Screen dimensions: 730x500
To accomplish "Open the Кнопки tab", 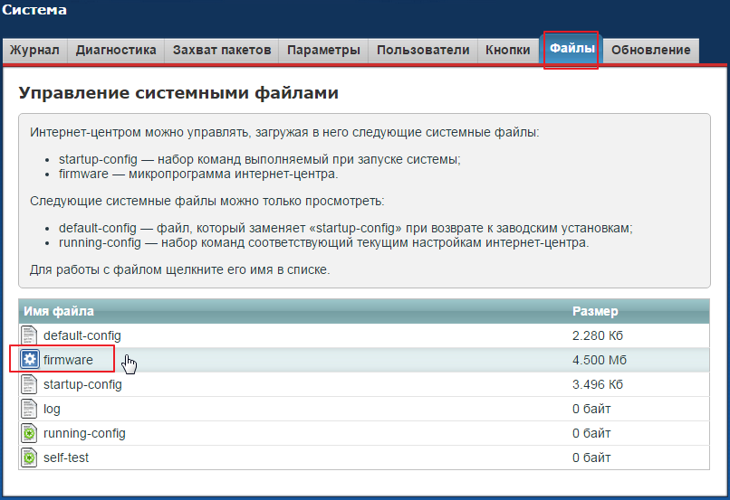I will point(508,51).
